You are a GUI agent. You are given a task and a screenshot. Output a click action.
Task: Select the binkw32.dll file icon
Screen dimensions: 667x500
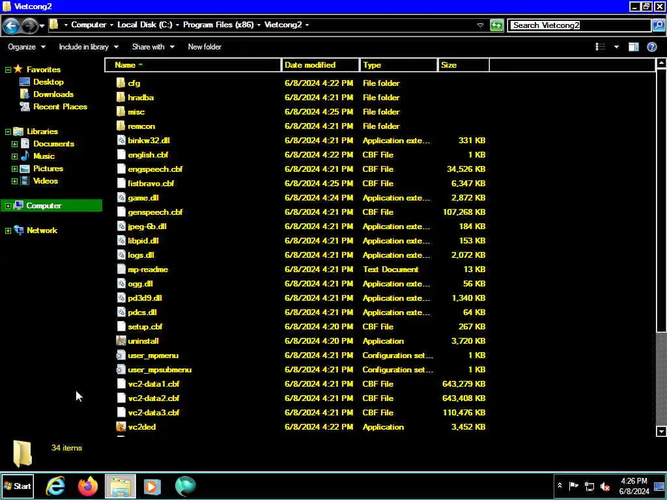click(x=121, y=141)
